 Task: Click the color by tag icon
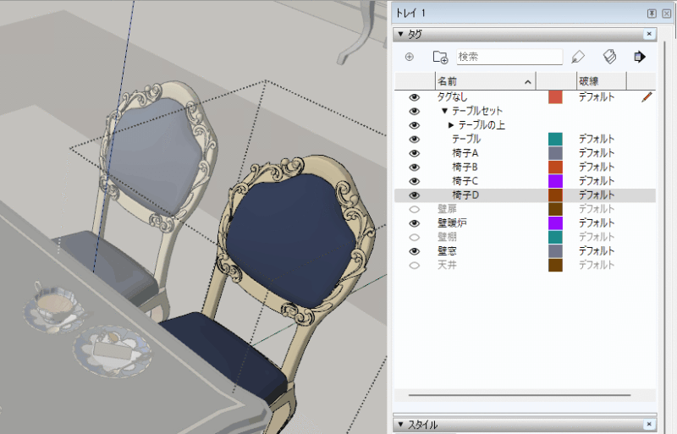tap(609, 57)
